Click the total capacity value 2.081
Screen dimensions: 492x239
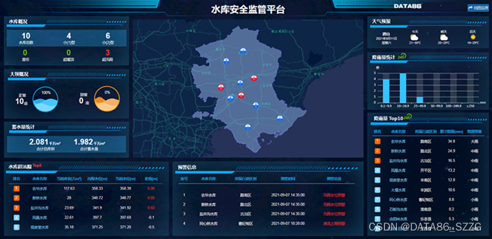click(x=39, y=142)
